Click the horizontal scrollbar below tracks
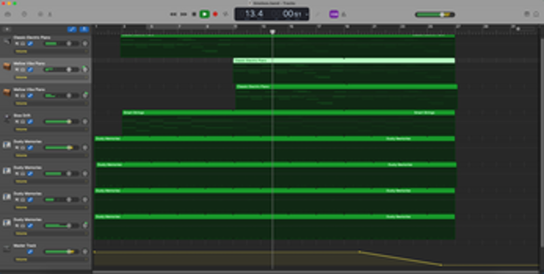 point(316,272)
